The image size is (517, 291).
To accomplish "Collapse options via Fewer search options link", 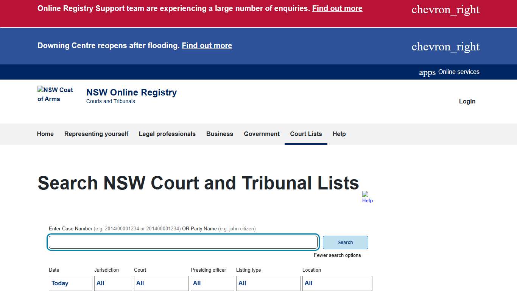I will [x=337, y=255].
